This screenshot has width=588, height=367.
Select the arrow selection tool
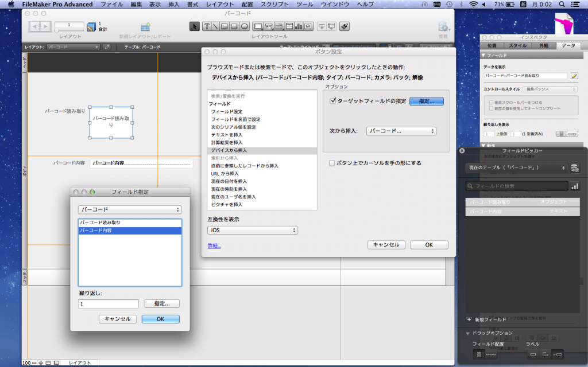[194, 26]
